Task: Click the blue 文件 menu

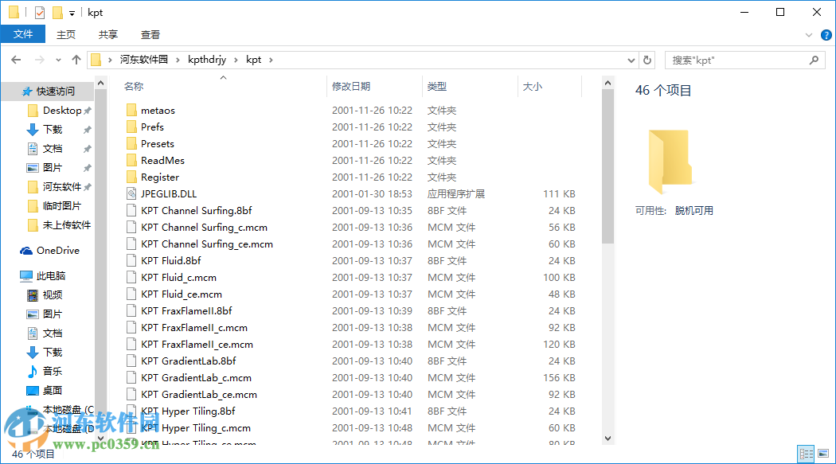Action: (23, 34)
